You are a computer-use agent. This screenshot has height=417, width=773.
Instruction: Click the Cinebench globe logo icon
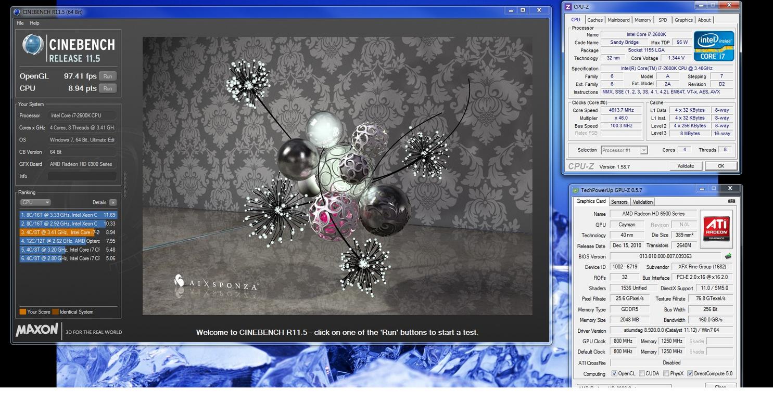[33, 45]
